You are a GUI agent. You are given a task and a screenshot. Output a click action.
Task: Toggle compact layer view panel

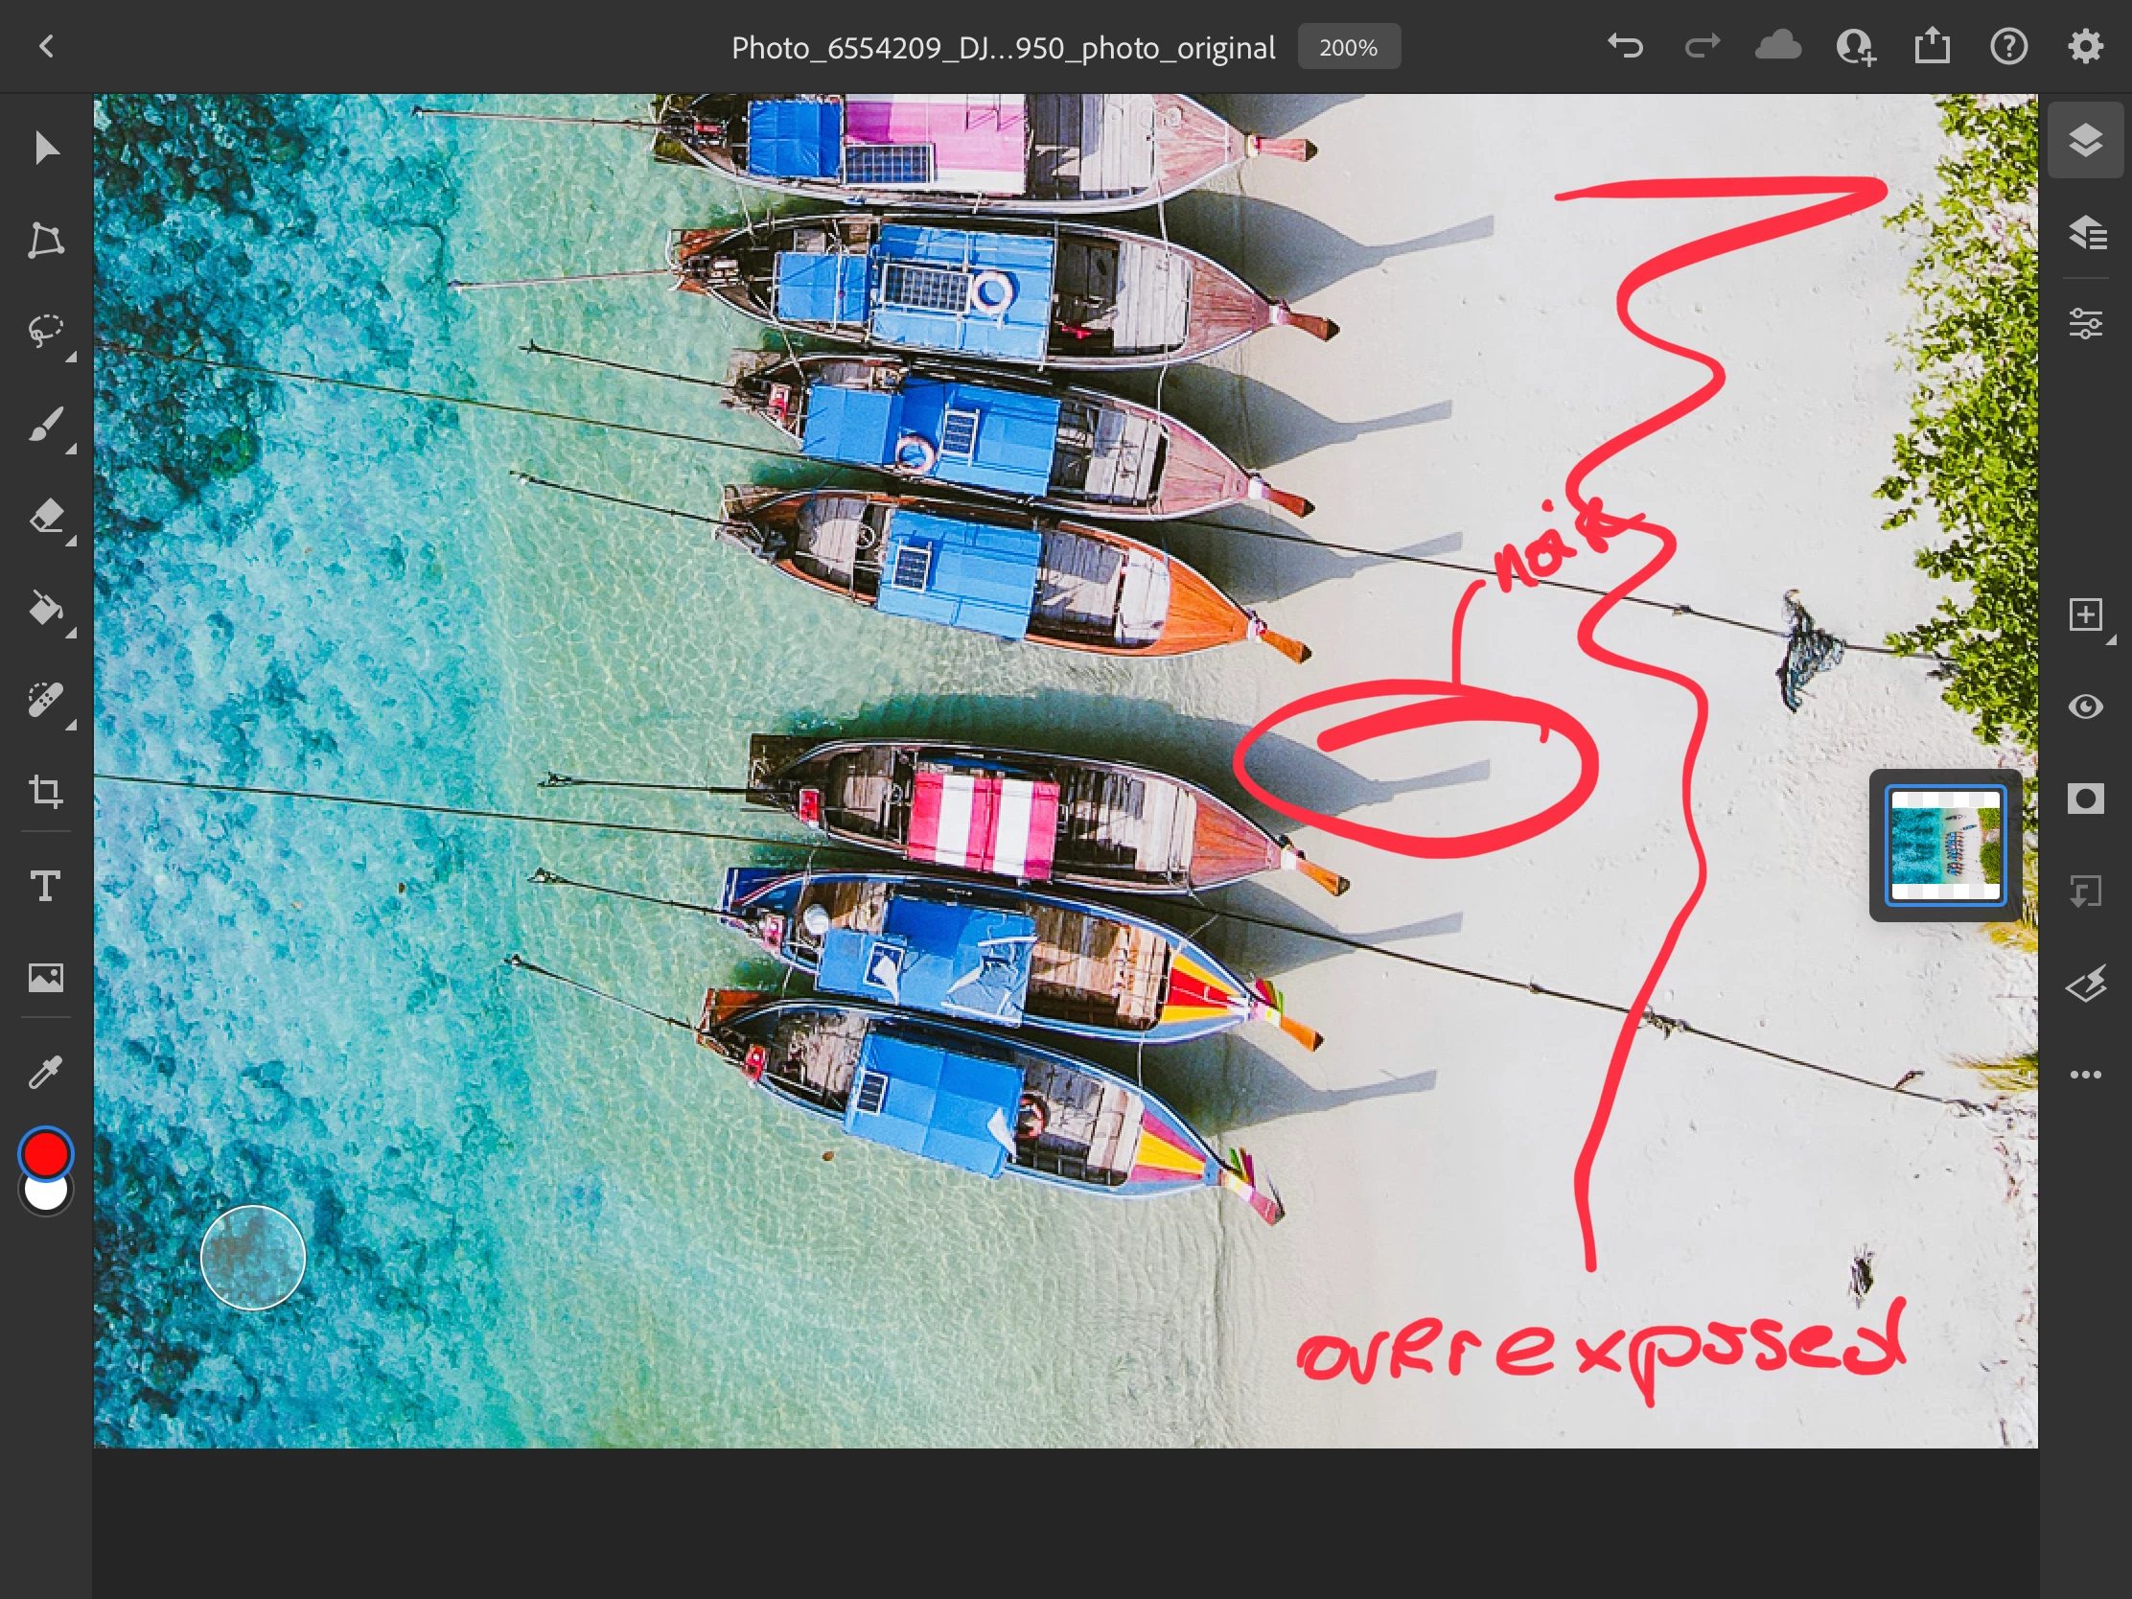[x=2085, y=141]
